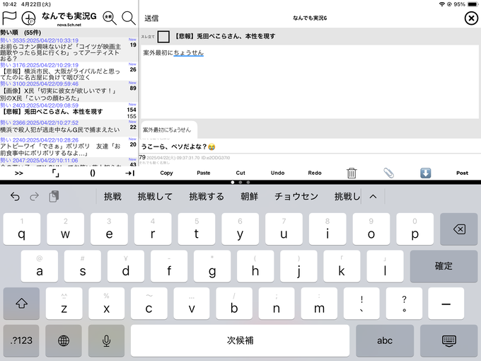The height and width of the screenshot is (361, 481).
Task: Tap the shift arrow key
Action: click(x=21, y=303)
